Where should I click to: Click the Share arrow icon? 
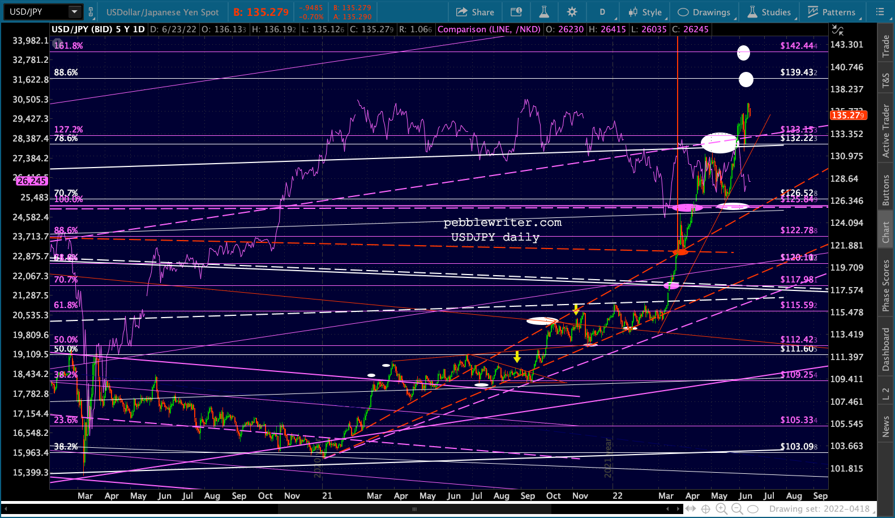[462, 12]
